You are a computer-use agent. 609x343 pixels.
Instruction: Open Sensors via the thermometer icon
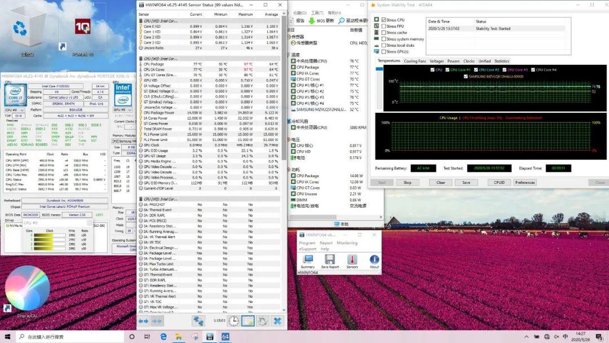(x=352, y=260)
